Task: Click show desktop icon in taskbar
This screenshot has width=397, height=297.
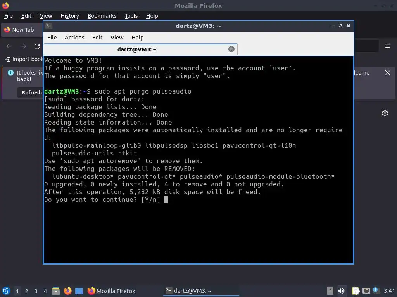Action: click(x=79, y=291)
